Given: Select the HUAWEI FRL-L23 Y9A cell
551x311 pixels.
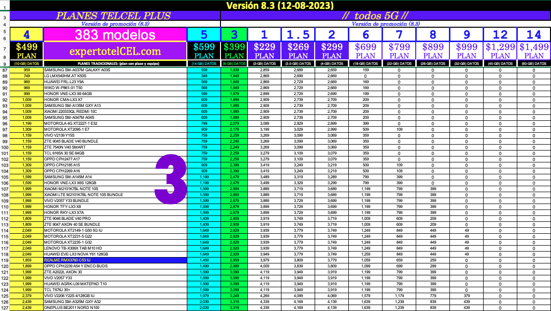Looking at the screenshot, I should (115, 82).
